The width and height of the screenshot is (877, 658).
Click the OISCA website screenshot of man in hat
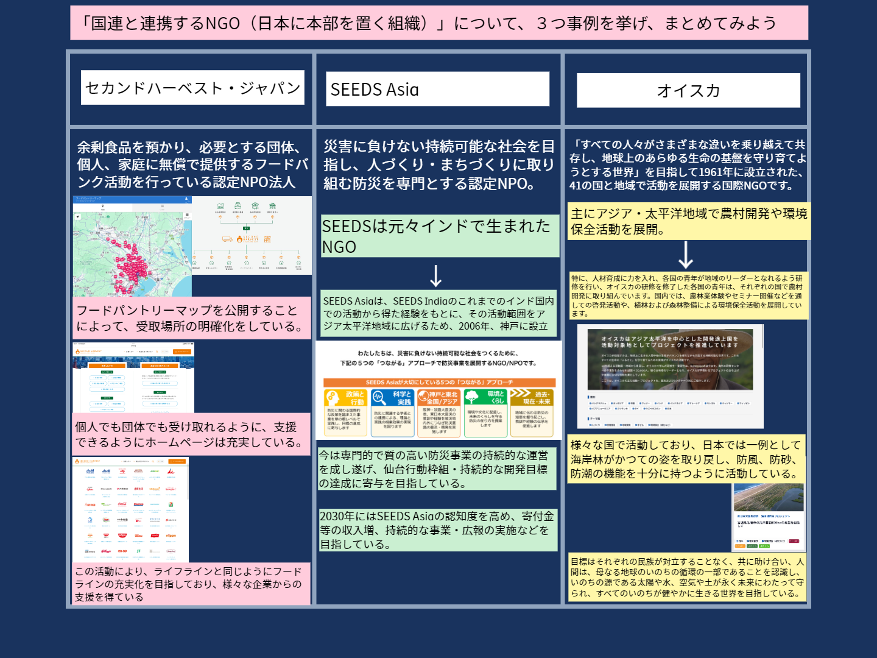(x=670, y=377)
